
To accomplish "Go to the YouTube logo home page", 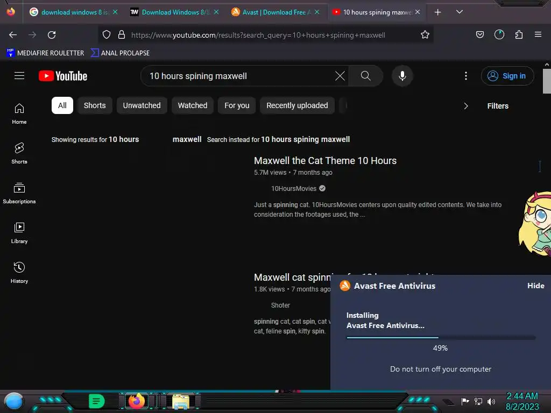I will click(x=63, y=76).
